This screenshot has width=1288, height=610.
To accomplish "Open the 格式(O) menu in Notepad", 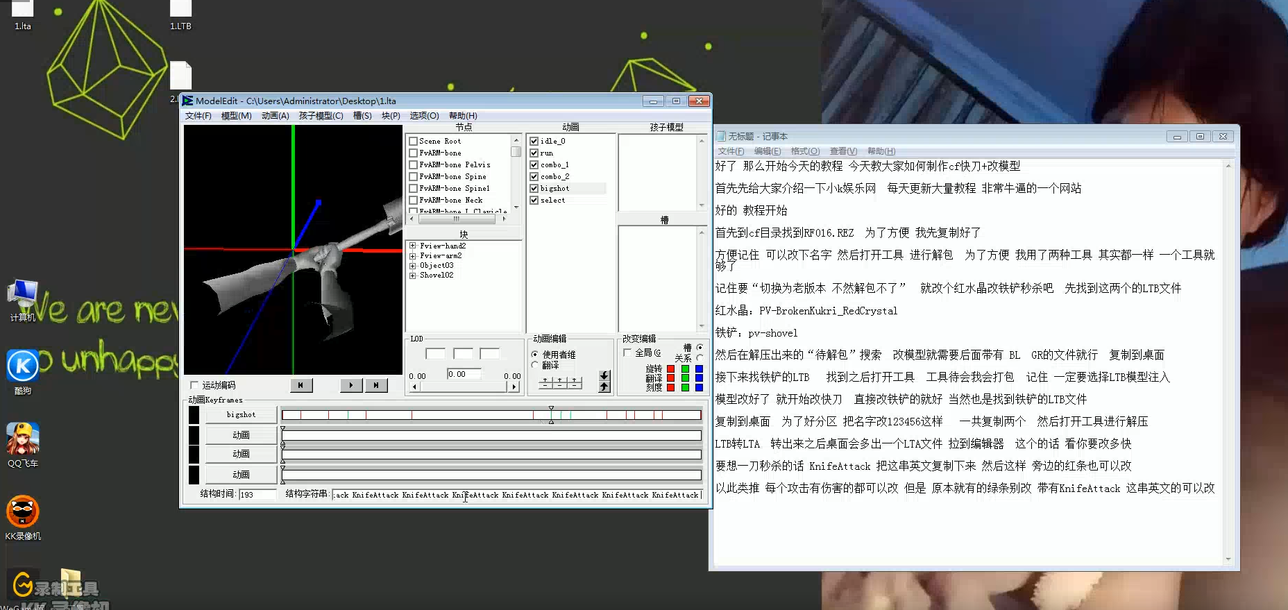I will (805, 151).
